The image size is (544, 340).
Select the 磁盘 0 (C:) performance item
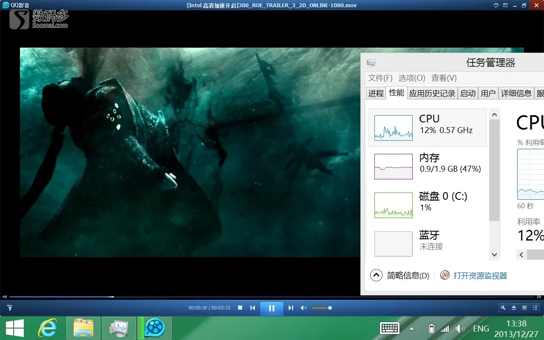point(427,205)
